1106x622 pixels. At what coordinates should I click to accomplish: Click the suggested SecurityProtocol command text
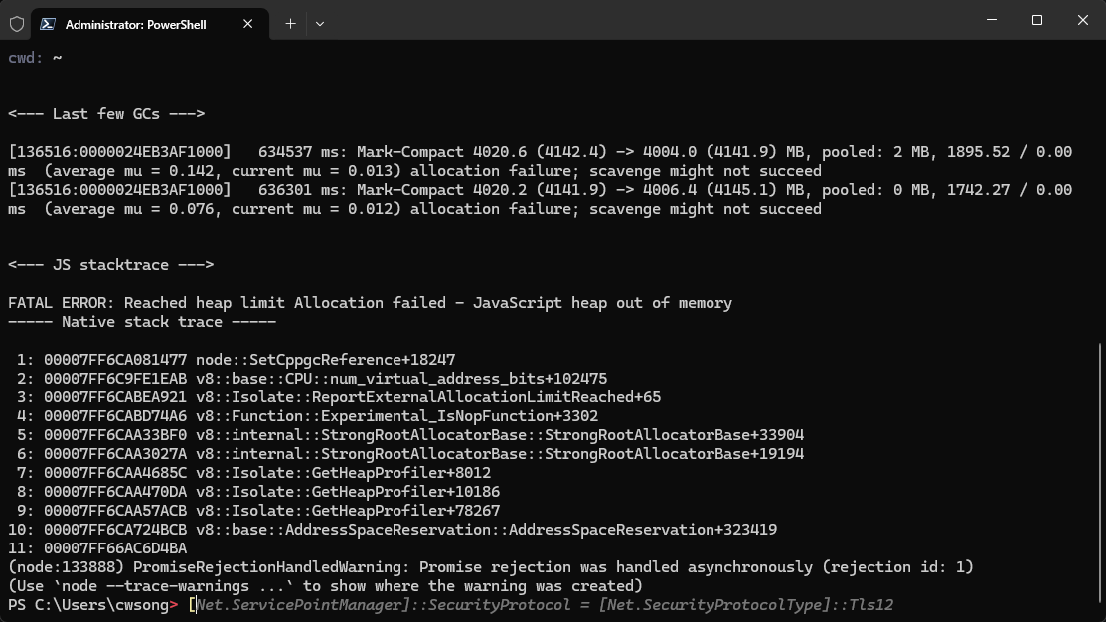tap(547, 605)
